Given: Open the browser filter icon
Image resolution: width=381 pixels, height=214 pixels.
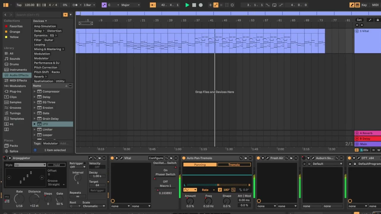Looking at the screenshot, I should pyautogui.click(x=65, y=15).
